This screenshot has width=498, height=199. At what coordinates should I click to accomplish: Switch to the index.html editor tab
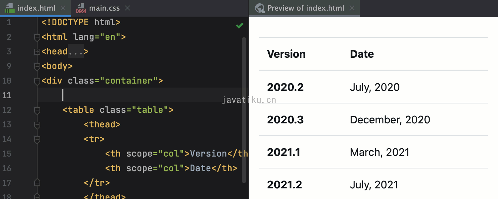[36, 8]
